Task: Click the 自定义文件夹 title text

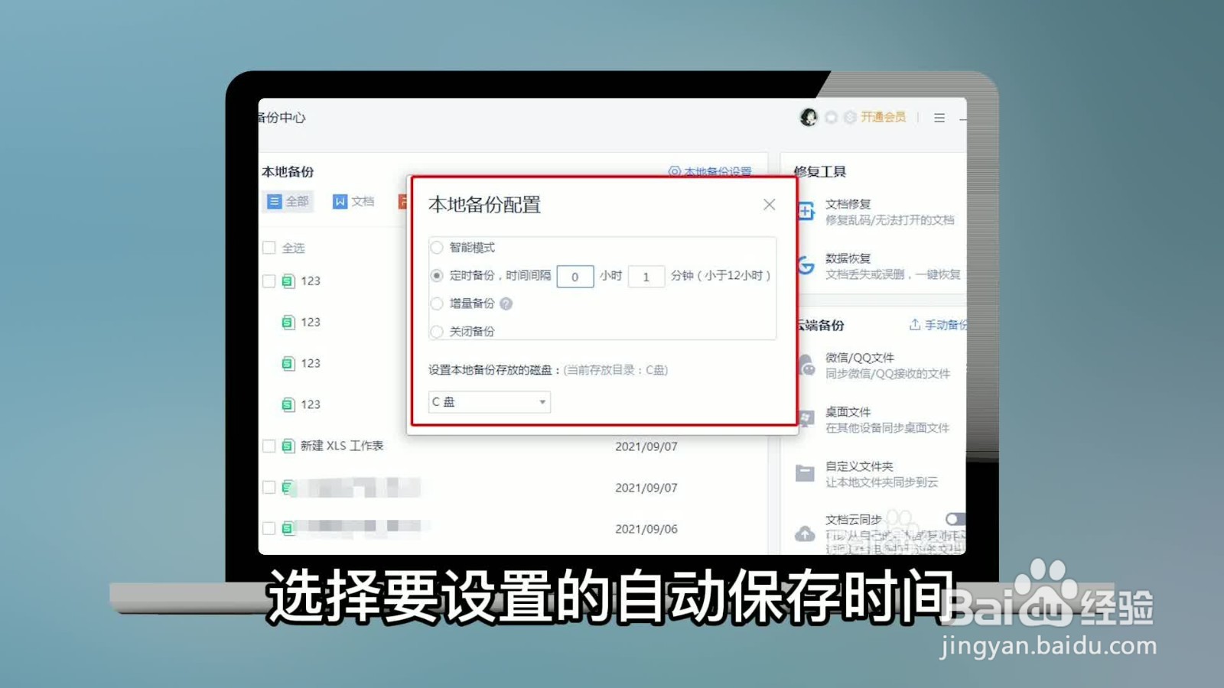Action: point(859,466)
